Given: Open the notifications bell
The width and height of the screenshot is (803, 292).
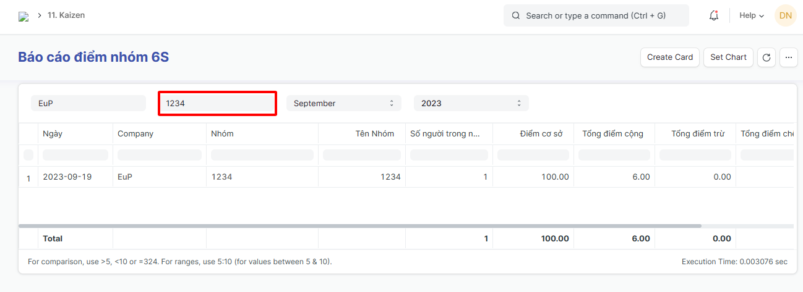Looking at the screenshot, I should (713, 15).
